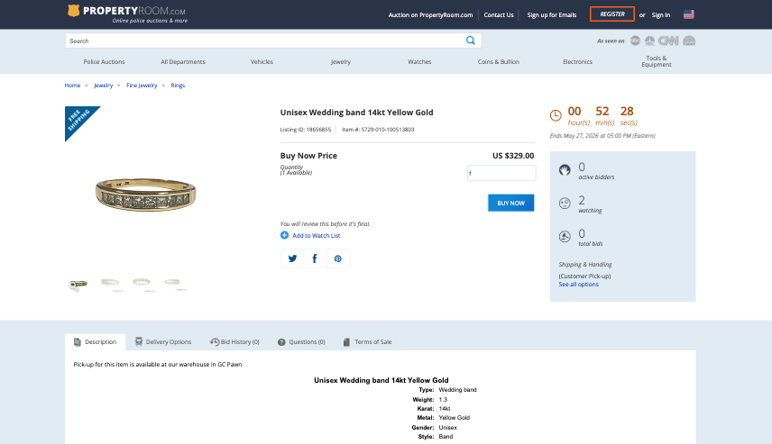This screenshot has height=444, width=772.
Task: Open Jewelry navigation menu
Action: tap(341, 61)
